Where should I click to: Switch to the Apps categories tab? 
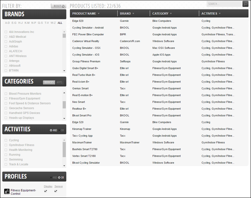60,82
